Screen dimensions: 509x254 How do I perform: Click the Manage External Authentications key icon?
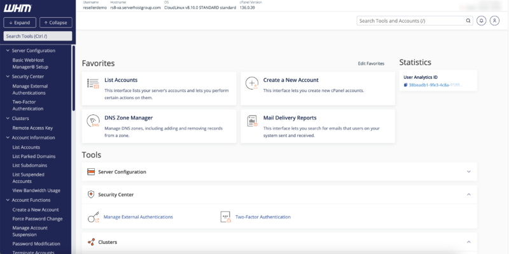[94, 217]
